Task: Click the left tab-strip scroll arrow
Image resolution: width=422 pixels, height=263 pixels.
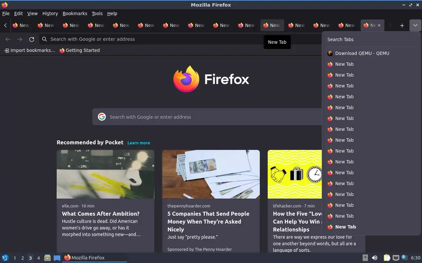Action: pyautogui.click(x=5, y=25)
